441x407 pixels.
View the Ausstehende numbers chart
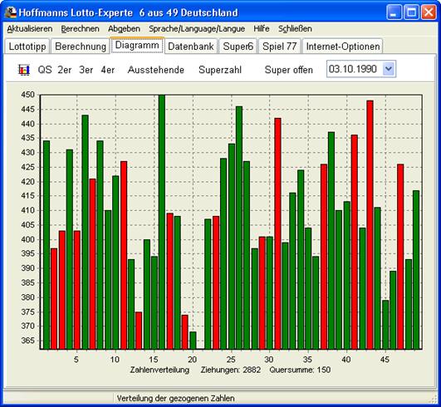[156, 70]
